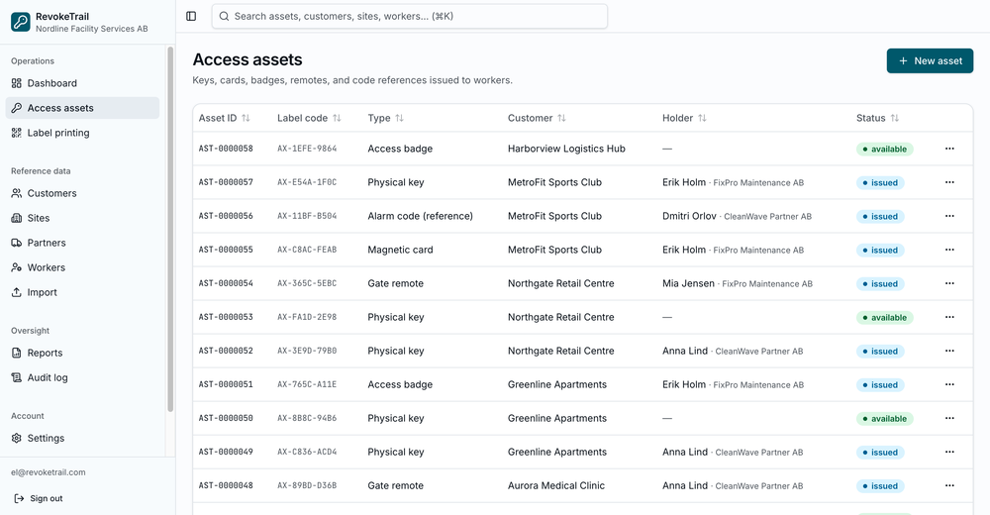
Task: Click the Workers person icon
Action: 17,267
